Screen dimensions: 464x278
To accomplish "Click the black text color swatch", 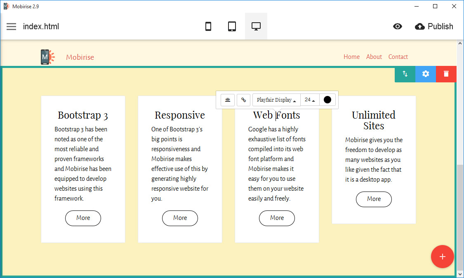I will (327, 100).
